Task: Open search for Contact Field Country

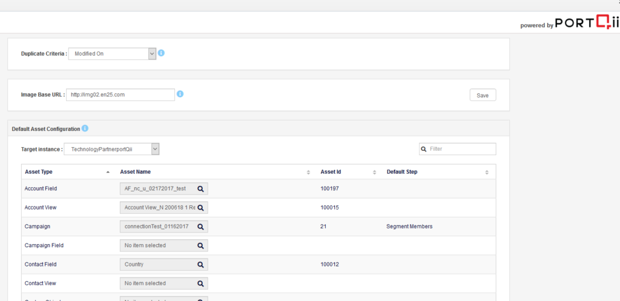Action: click(200, 265)
